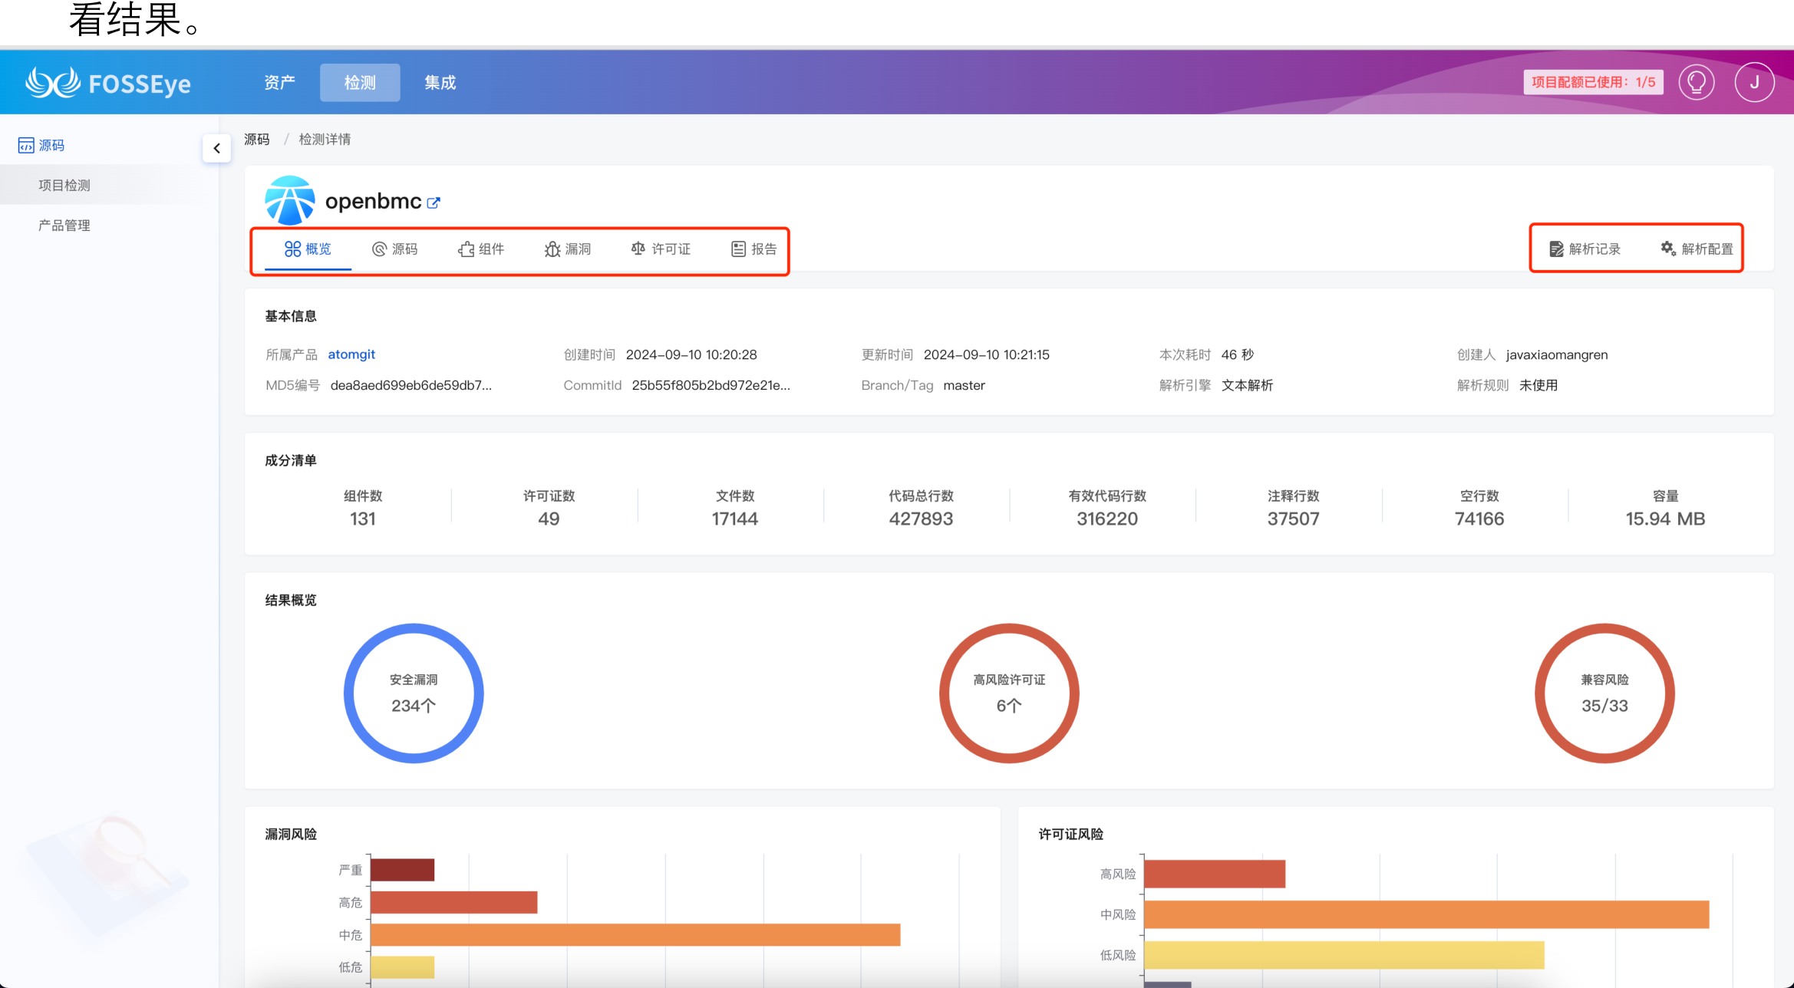
Task: Click the 低危 vulnerability bar
Action: pos(402,967)
